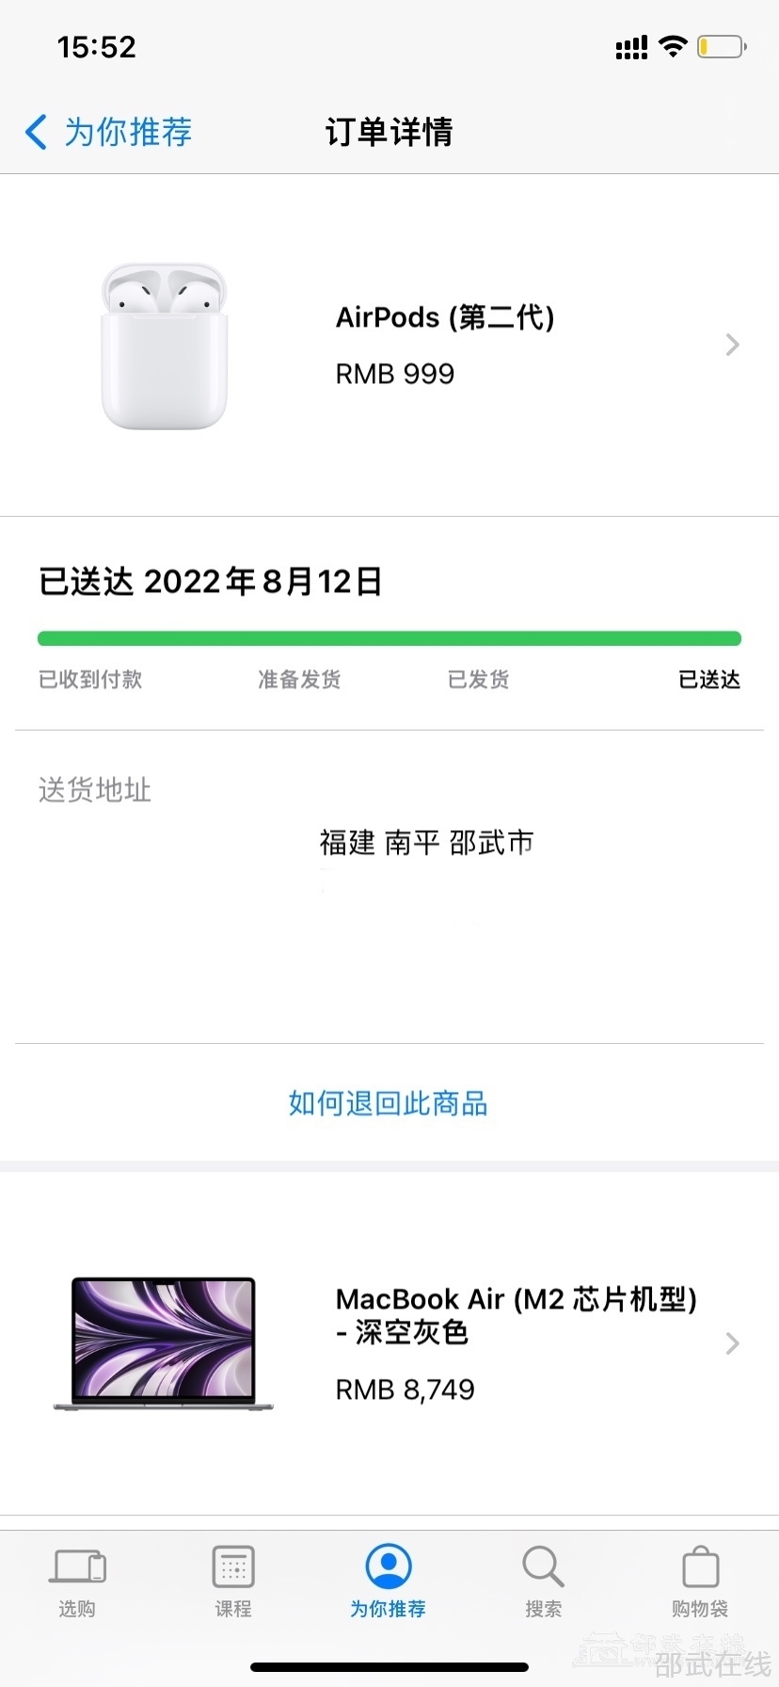The height and width of the screenshot is (1687, 779).
Task: Tap the 已发货 status label
Action: pos(478,680)
